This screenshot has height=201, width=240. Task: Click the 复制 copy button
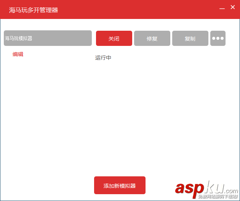click(190, 38)
